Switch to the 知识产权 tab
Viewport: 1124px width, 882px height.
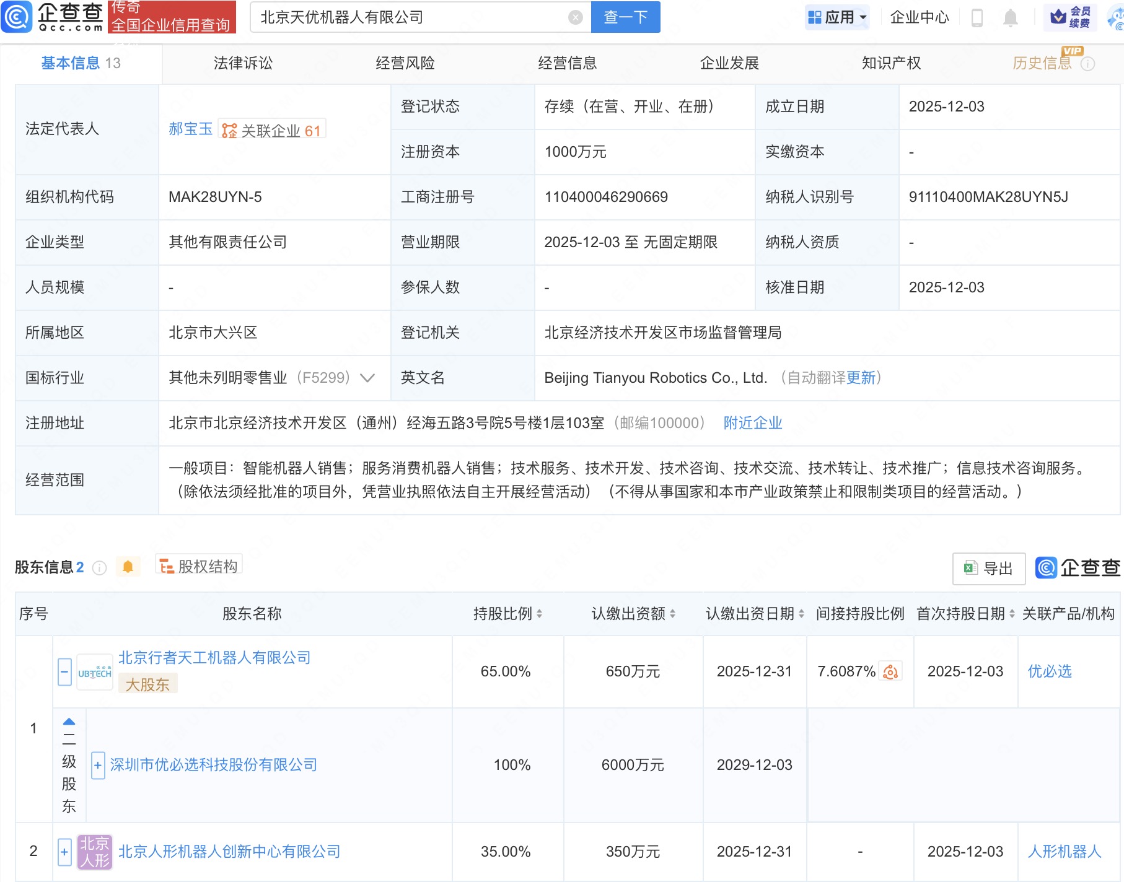(890, 63)
